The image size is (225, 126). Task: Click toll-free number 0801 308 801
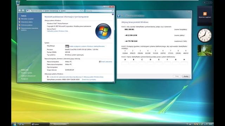[129, 29]
